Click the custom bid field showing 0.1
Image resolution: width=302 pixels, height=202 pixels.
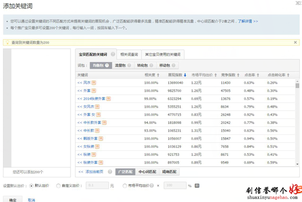[x=97, y=185]
